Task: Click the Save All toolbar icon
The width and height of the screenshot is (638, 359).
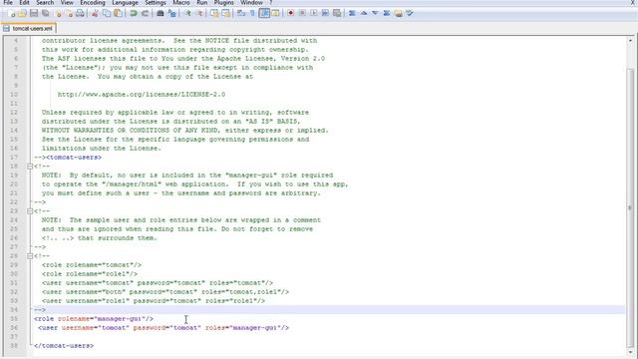Action: coord(45,13)
